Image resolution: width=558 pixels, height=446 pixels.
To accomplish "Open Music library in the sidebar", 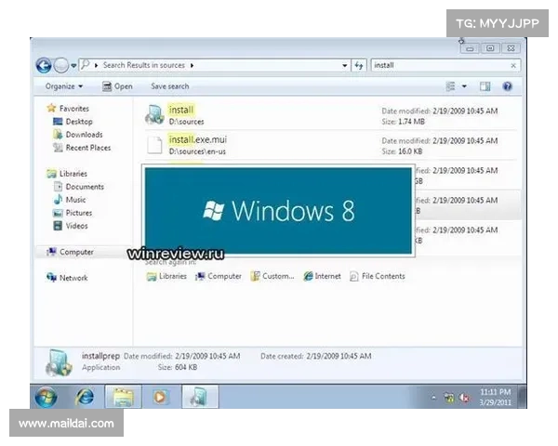I will pyautogui.click(x=70, y=200).
